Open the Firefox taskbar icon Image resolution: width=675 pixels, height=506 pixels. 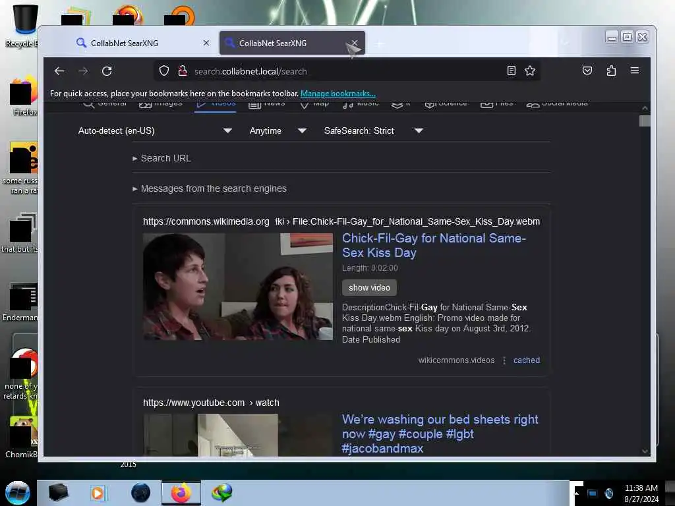(181, 493)
